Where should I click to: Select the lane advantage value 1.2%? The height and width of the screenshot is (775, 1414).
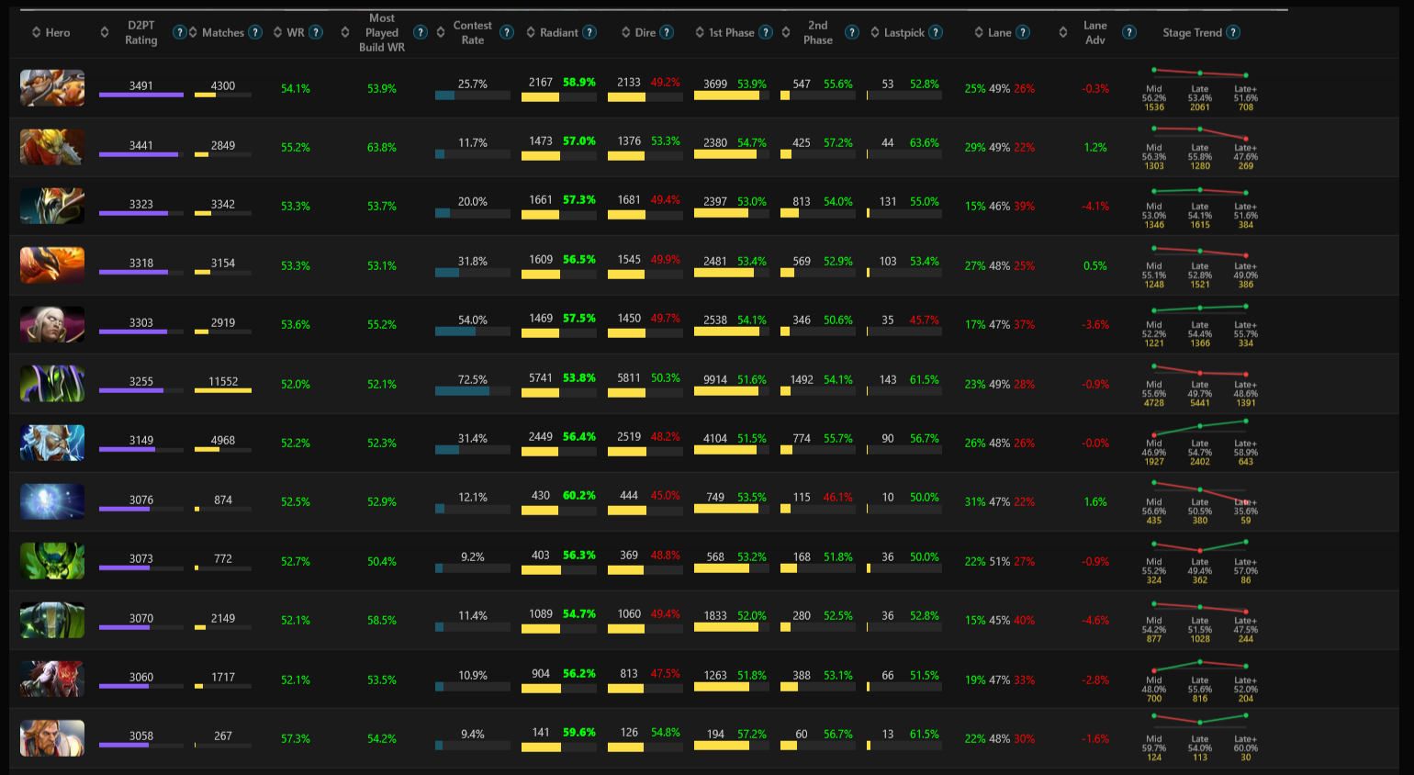point(1095,148)
